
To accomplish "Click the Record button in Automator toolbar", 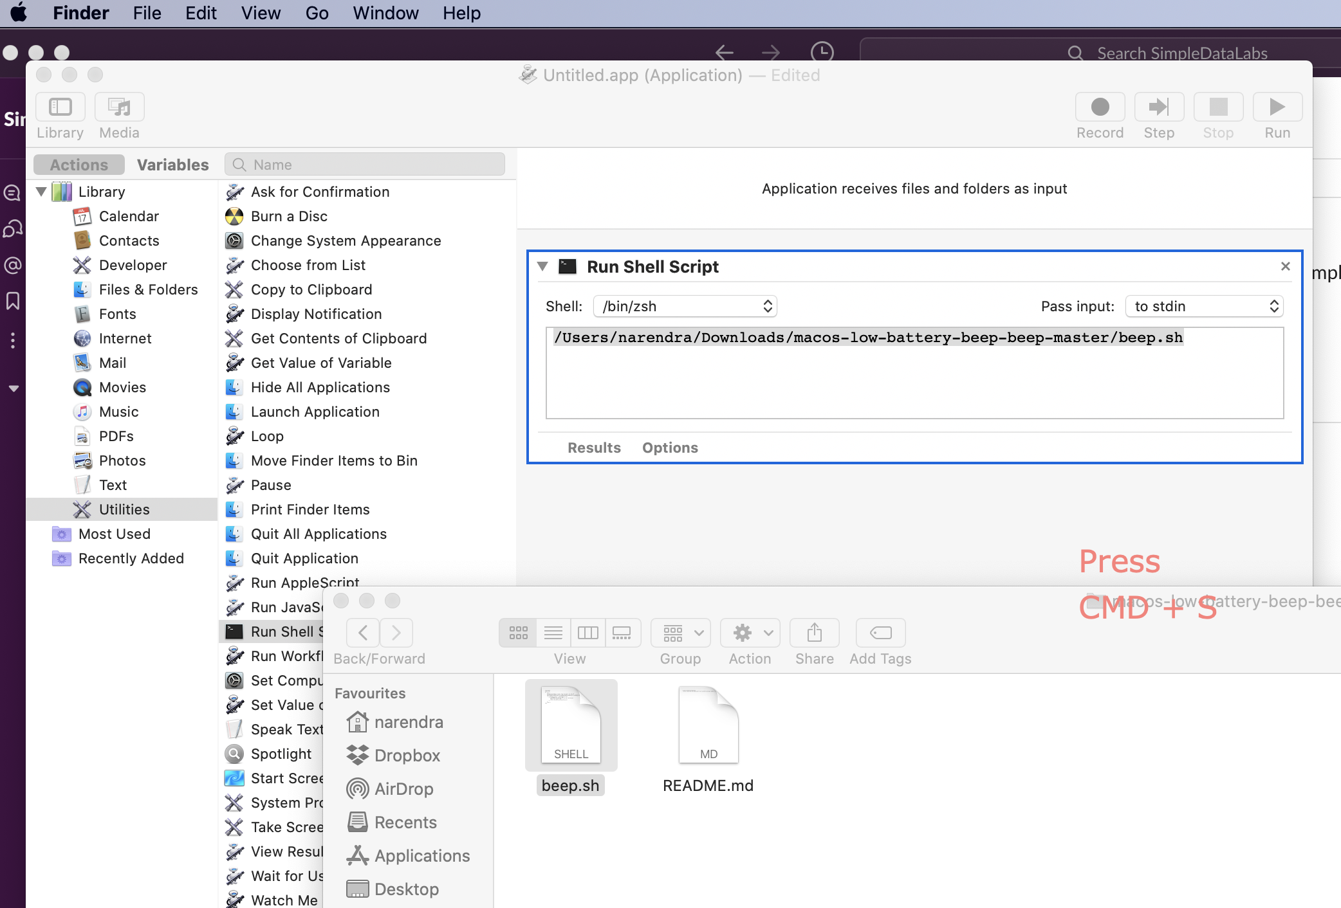I will 1100,107.
